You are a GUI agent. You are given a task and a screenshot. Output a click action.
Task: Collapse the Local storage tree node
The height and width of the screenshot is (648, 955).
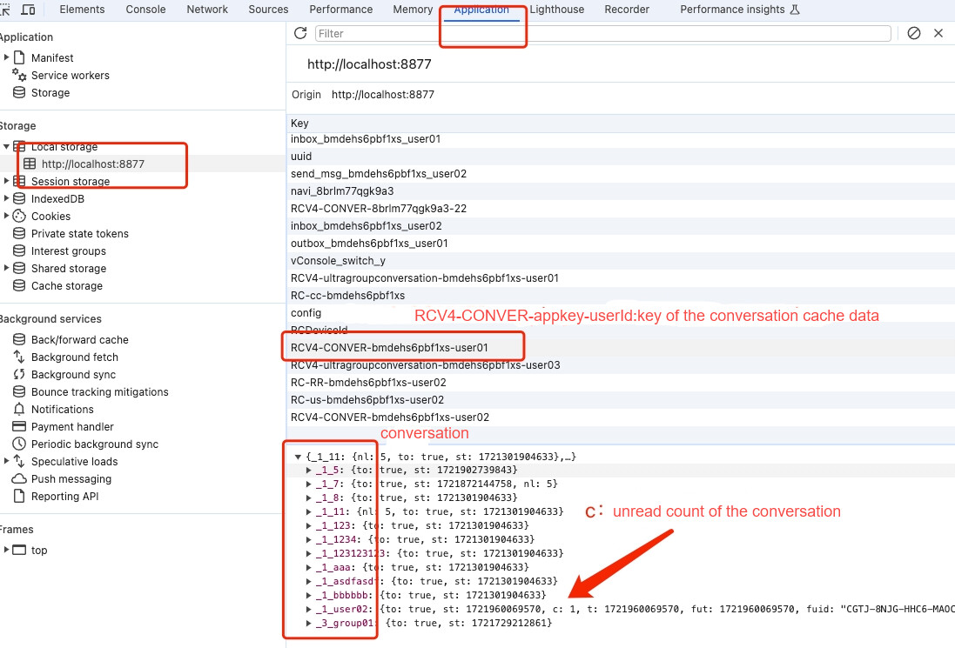6,147
